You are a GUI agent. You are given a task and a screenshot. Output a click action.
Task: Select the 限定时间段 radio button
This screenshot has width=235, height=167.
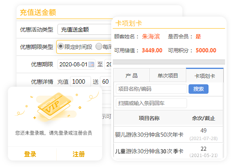click(x=61, y=46)
